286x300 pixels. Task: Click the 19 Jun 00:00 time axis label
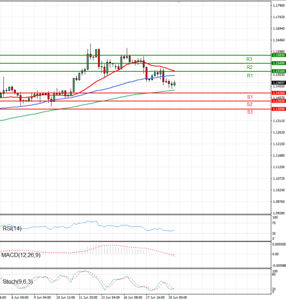[177, 297]
